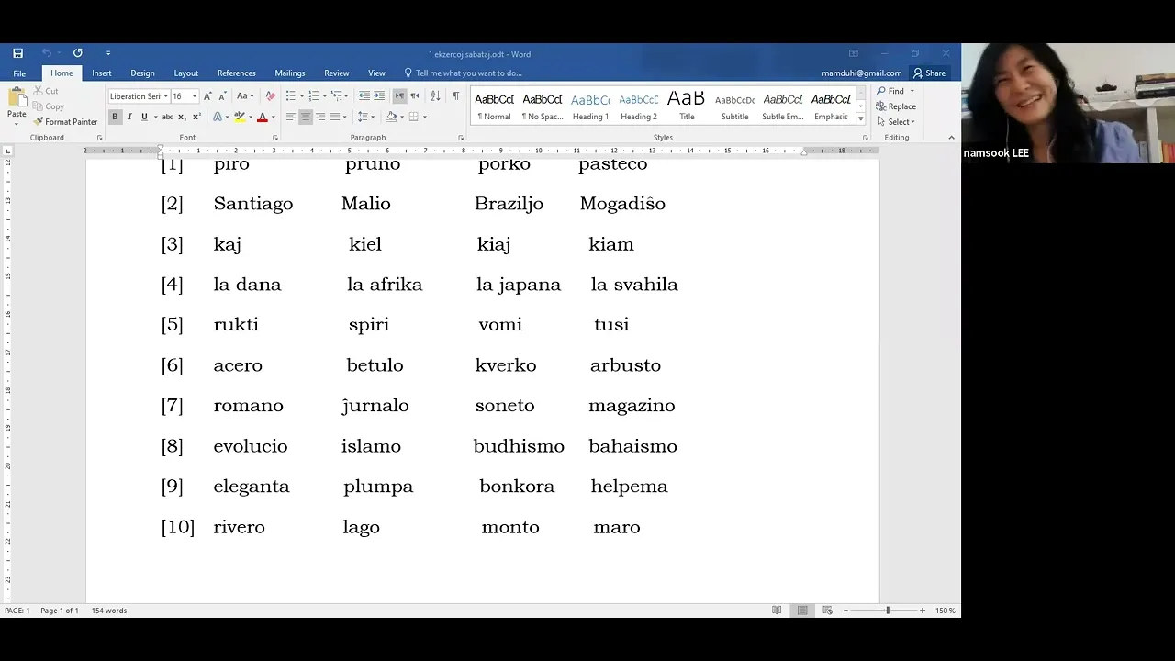Click the Center alignment icon
Screen dimensions: 1175x661
click(x=306, y=117)
